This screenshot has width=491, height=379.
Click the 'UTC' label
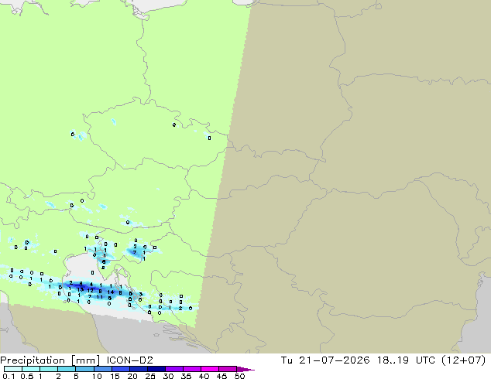[x=425, y=360]
